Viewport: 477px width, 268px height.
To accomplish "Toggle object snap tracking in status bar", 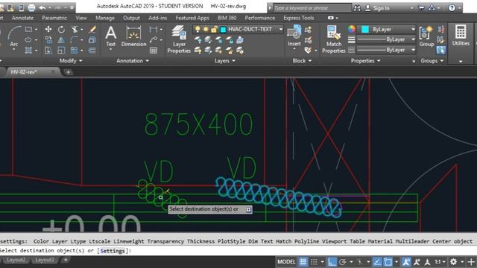I will tap(377, 261).
